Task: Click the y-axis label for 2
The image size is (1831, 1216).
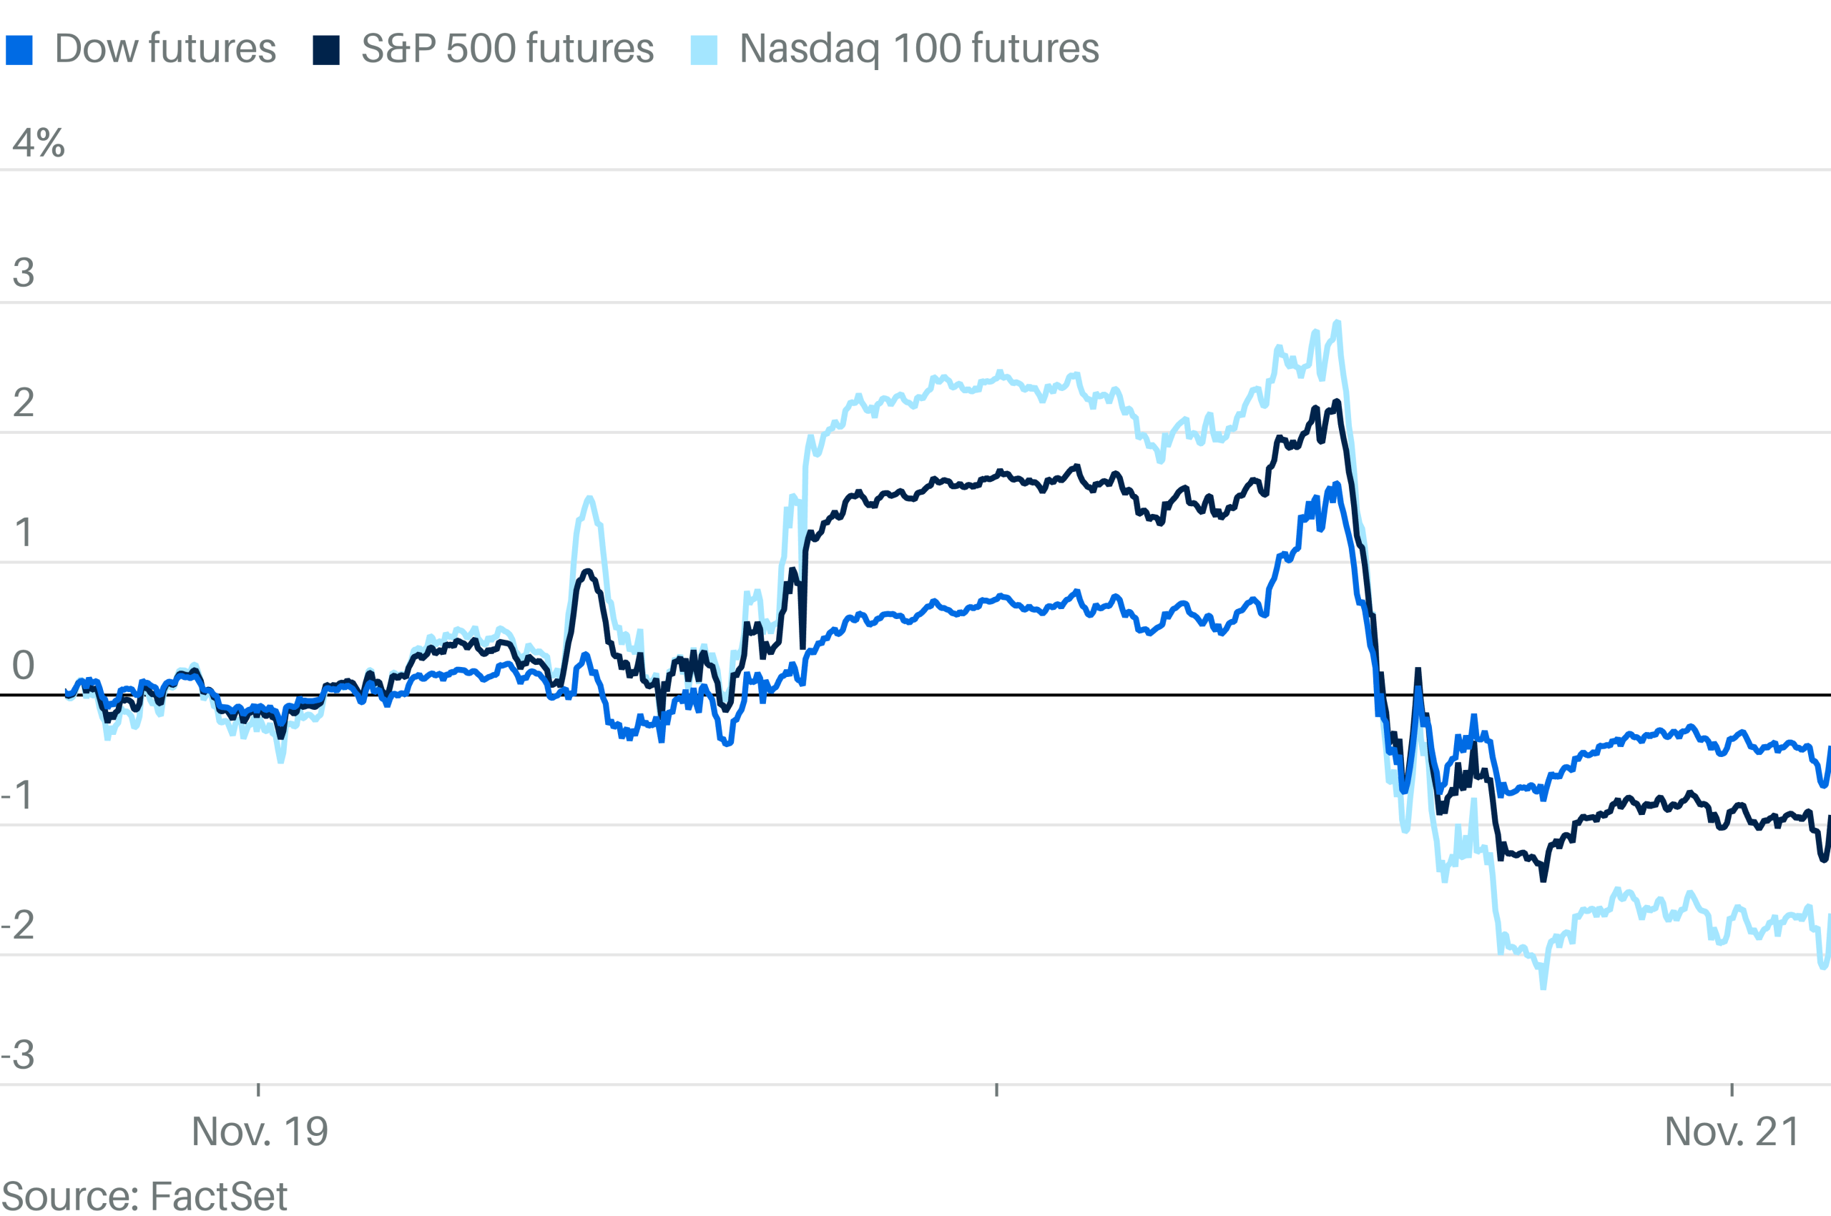Action: [24, 402]
